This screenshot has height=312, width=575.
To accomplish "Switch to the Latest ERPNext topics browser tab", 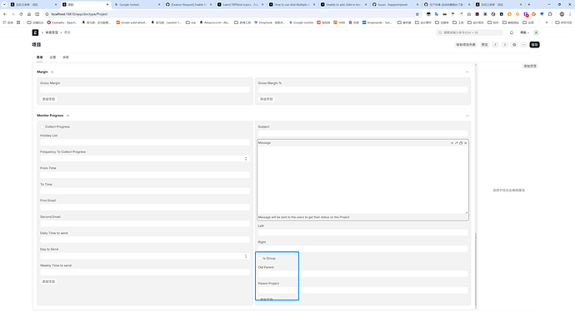I will 240,4.
